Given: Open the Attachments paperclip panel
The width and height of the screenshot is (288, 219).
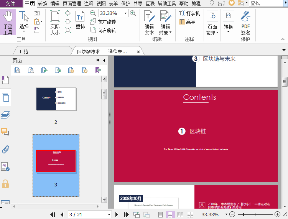Looking at the screenshot, I should point(5,149).
